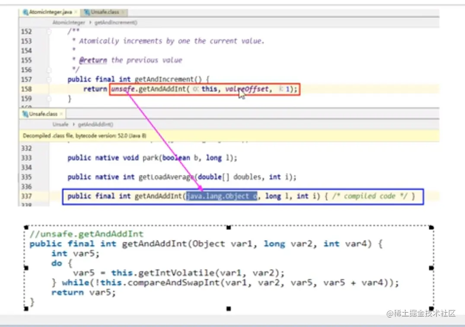Click the @return Javadoc tag
The width and height of the screenshot is (465, 327).
(x=93, y=60)
